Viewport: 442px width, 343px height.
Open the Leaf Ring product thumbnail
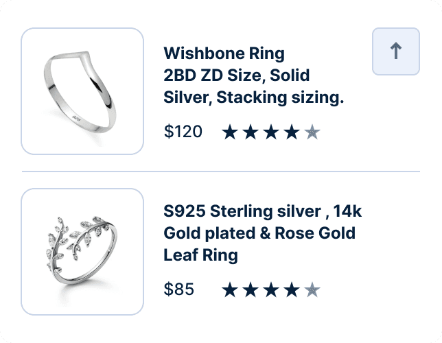[x=82, y=252]
